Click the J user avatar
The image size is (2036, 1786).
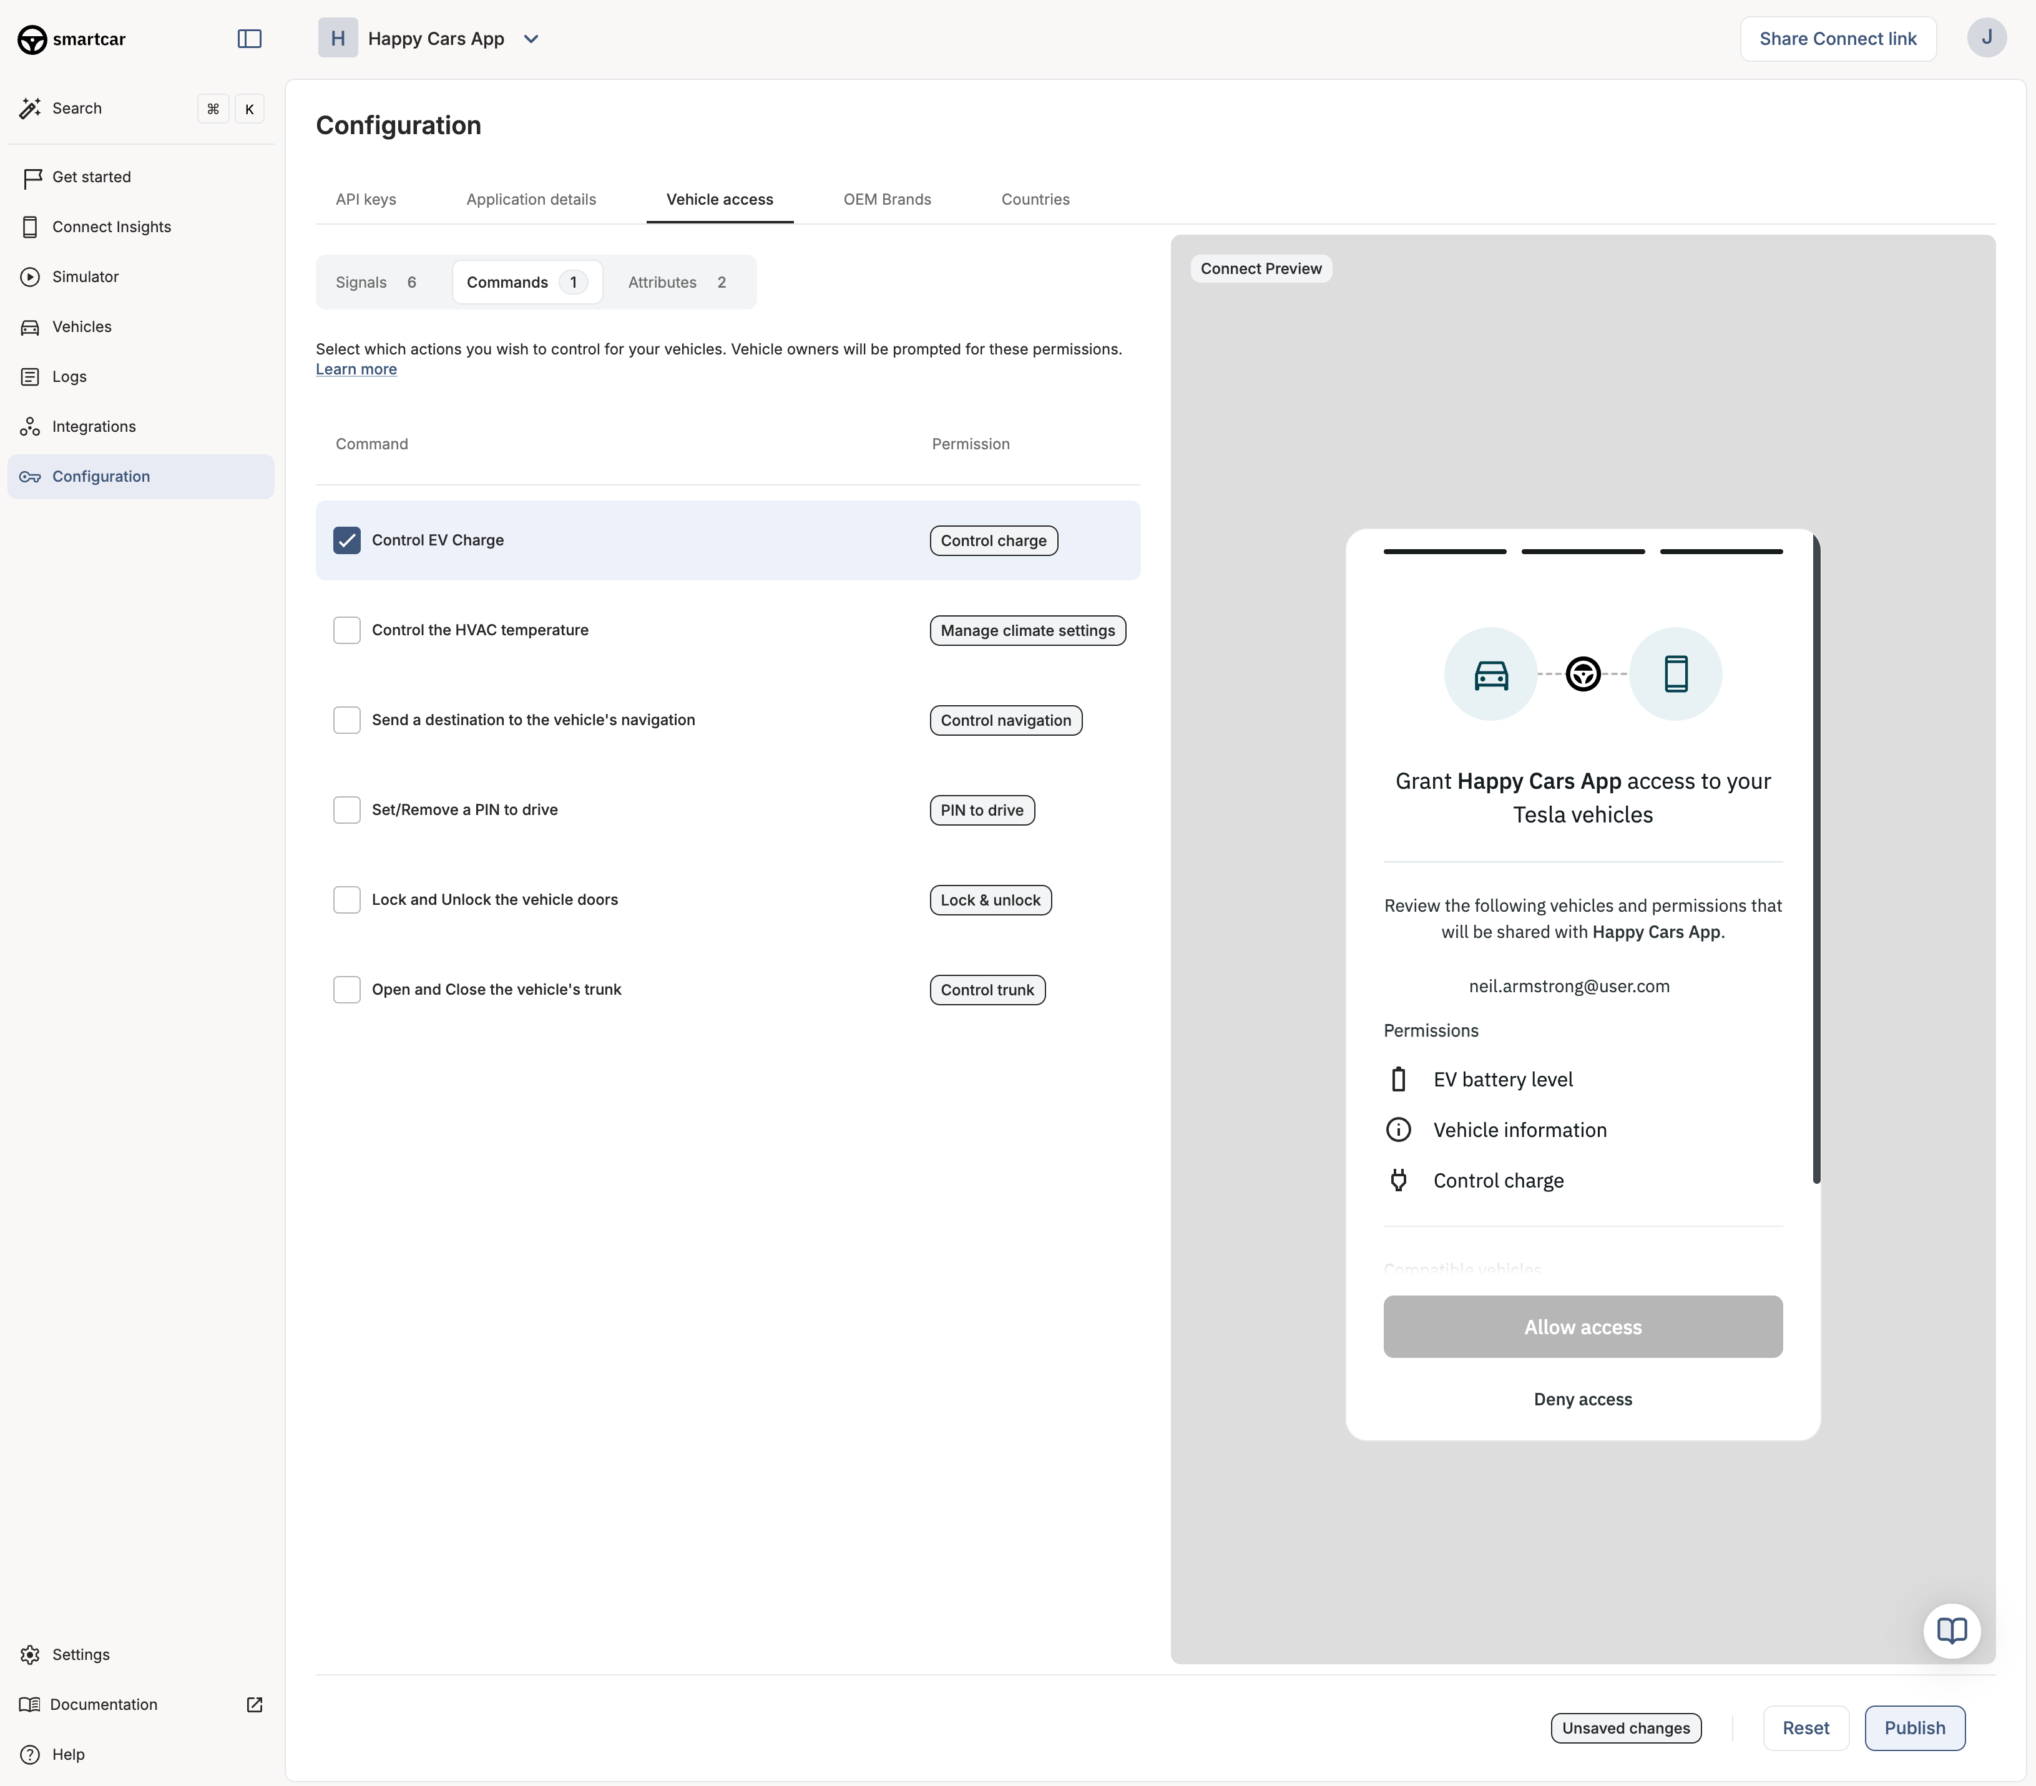click(1986, 38)
